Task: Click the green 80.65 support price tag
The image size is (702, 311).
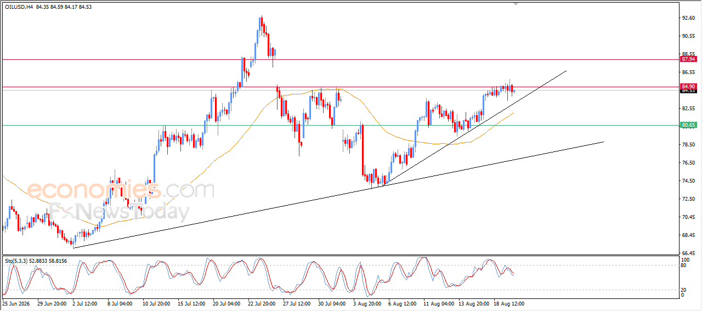Action: coord(688,125)
